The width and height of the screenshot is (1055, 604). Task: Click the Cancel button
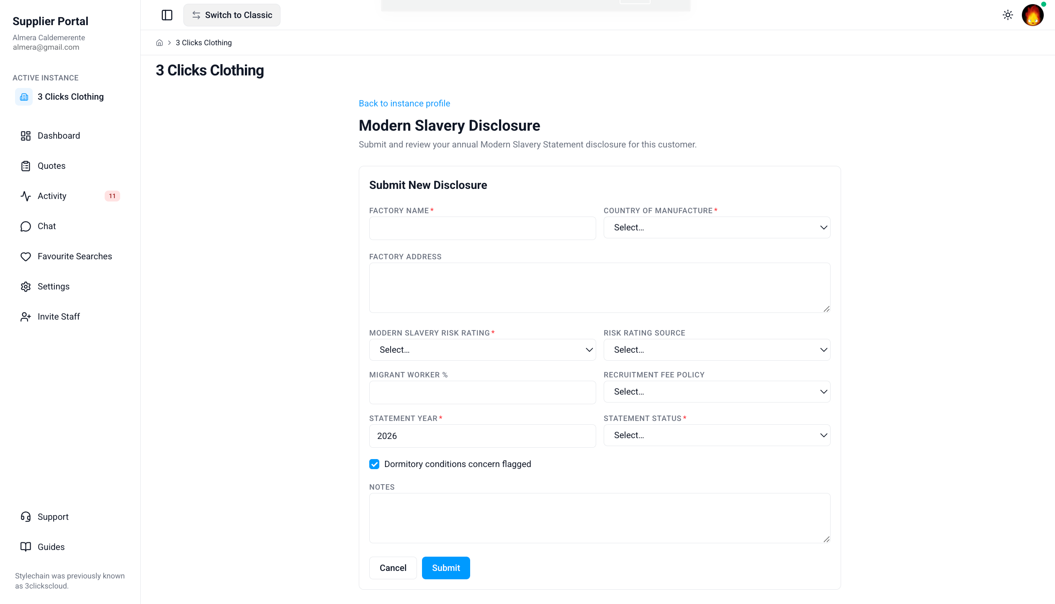click(x=393, y=568)
